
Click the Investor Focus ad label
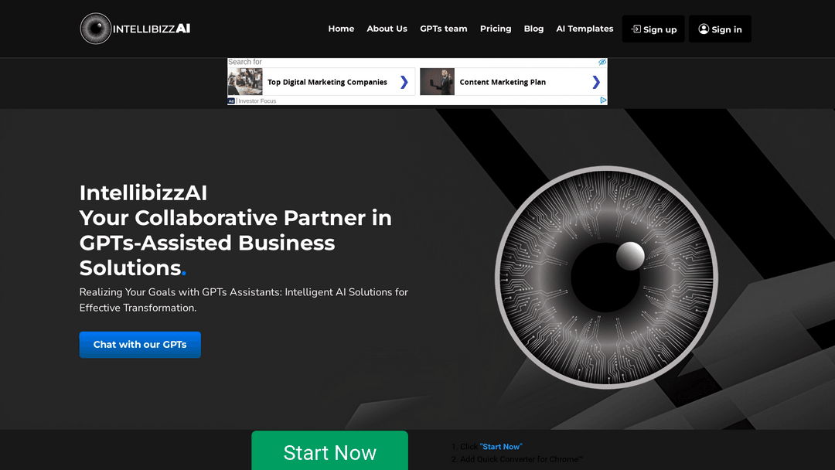pos(257,101)
